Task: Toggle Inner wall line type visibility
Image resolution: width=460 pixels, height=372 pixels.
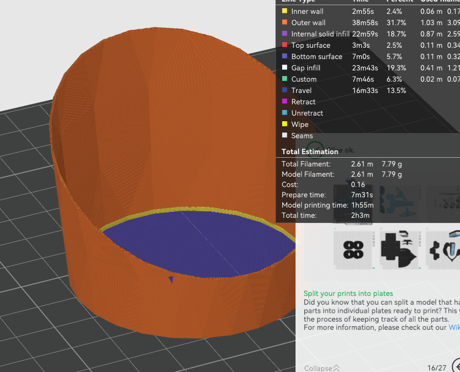Action: coord(307,11)
